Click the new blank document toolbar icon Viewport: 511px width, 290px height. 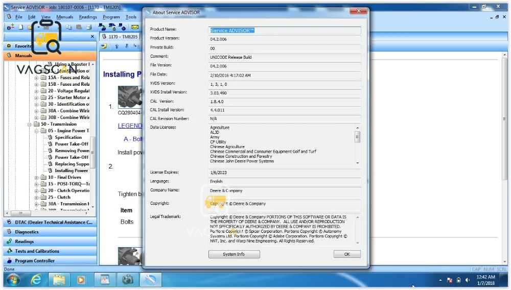point(21,27)
